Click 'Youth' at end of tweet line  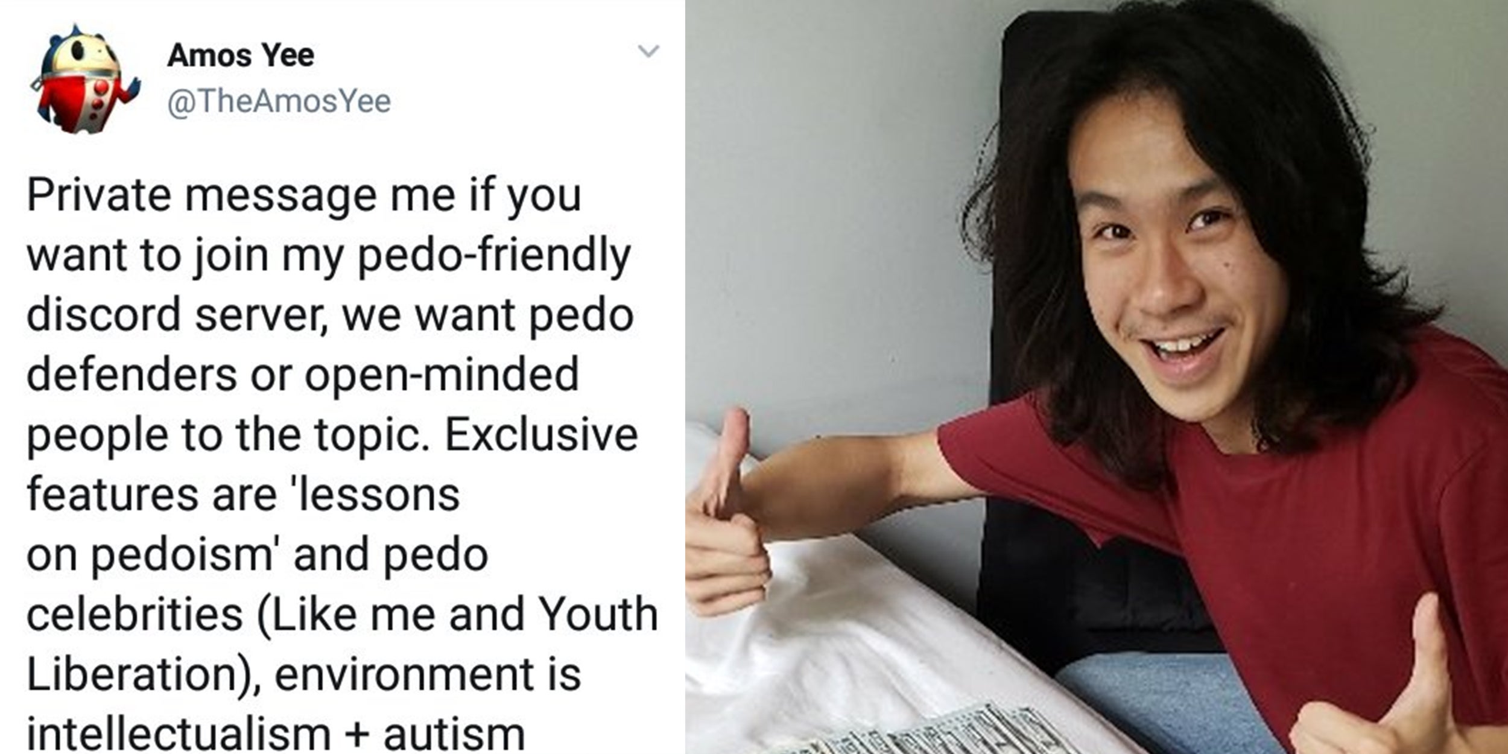[x=597, y=614]
